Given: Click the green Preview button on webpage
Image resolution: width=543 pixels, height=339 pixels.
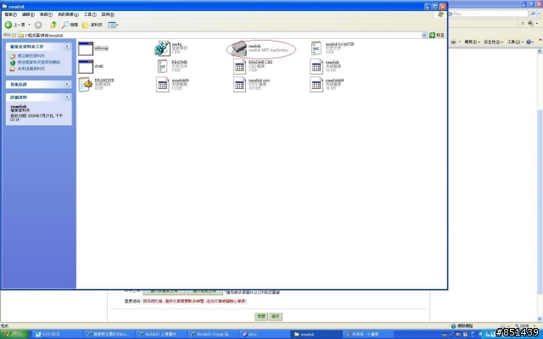Looking at the screenshot, I should [x=261, y=316].
